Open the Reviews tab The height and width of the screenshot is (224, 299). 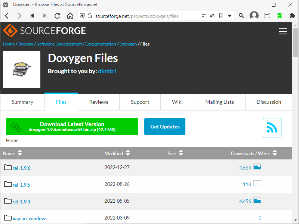click(99, 102)
